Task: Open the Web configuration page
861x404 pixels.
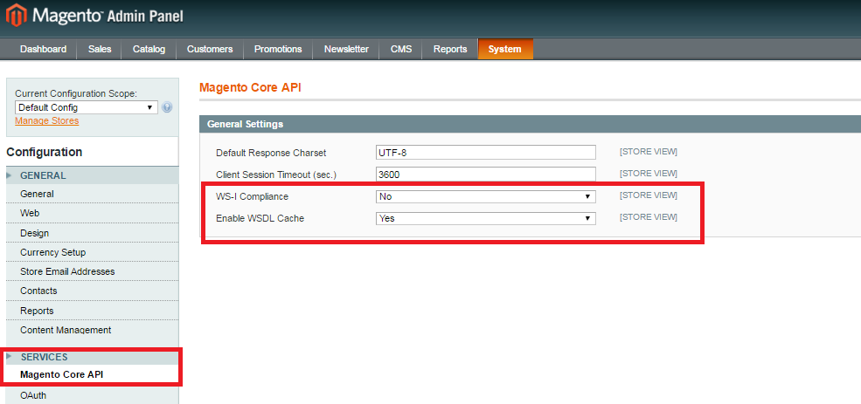Action: point(30,213)
